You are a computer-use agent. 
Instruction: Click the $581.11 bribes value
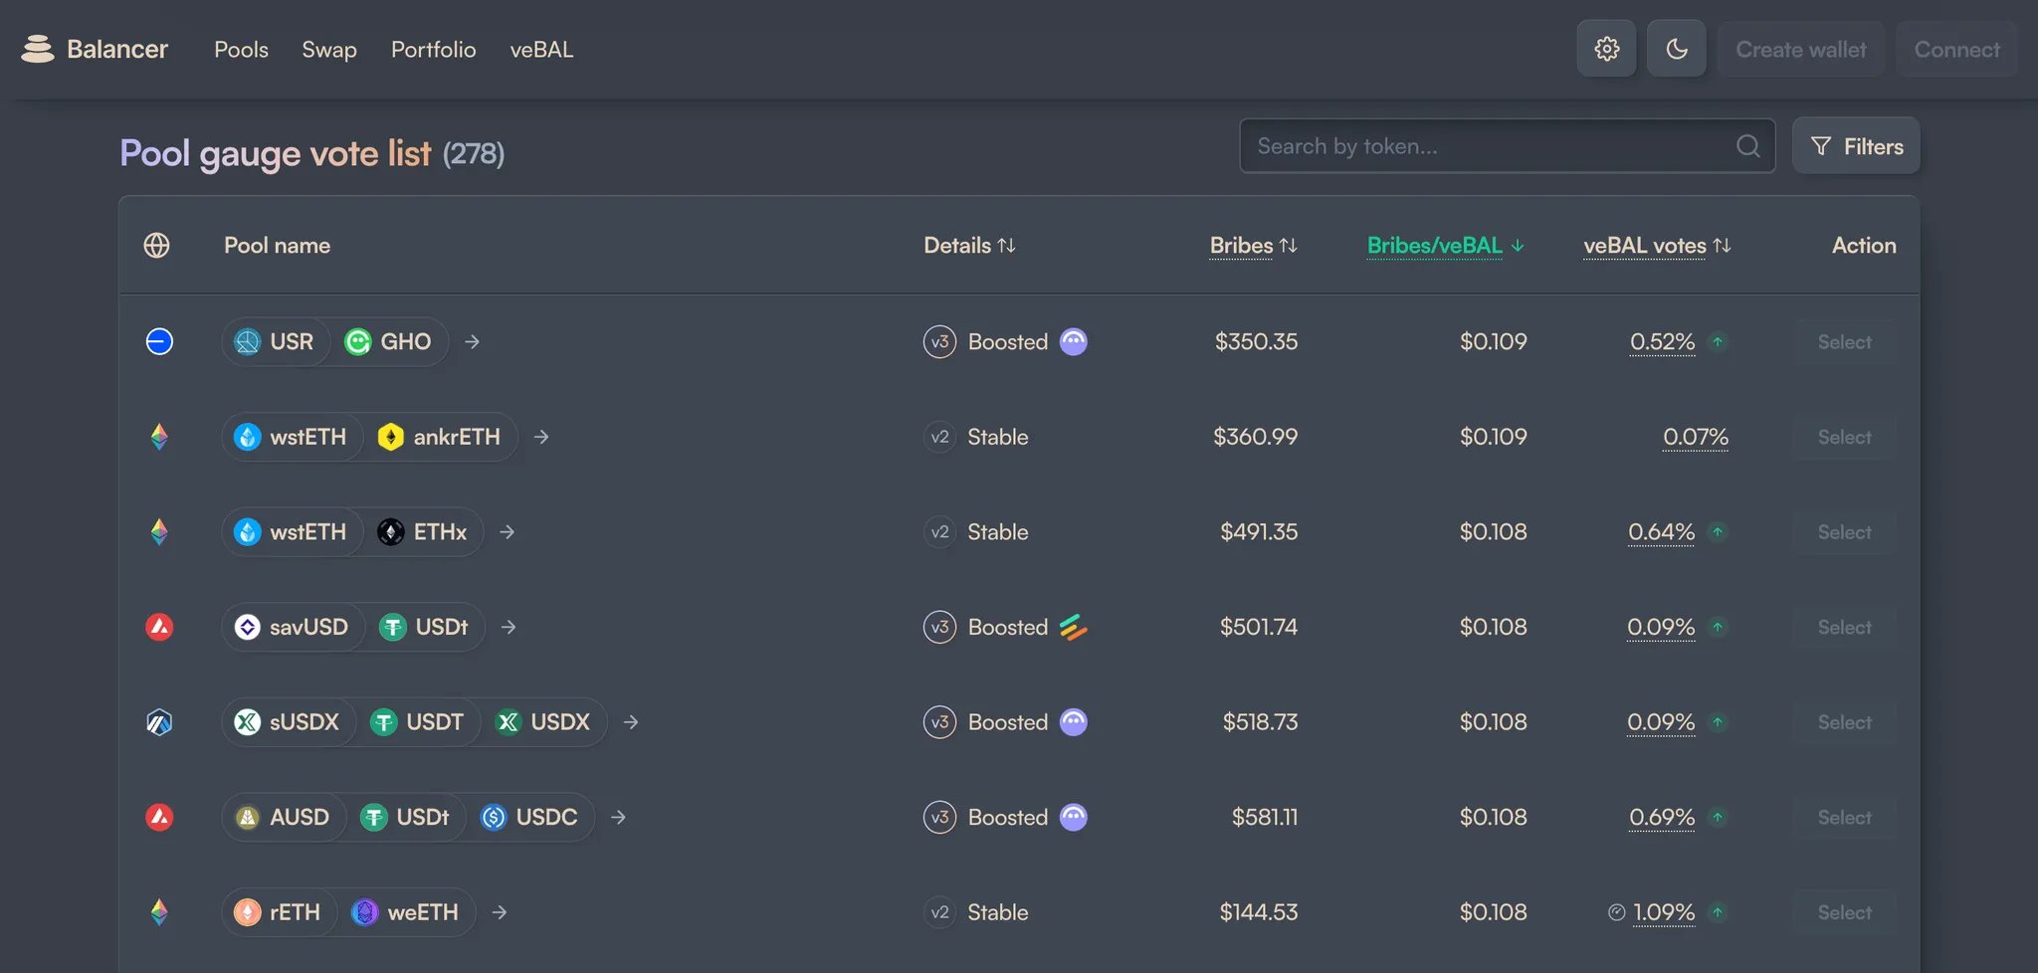pyautogui.click(x=1265, y=817)
